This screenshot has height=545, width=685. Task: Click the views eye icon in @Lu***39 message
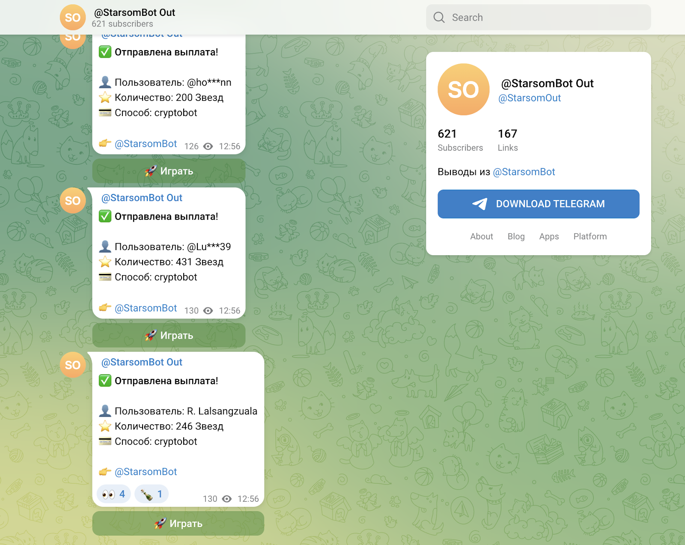208,311
